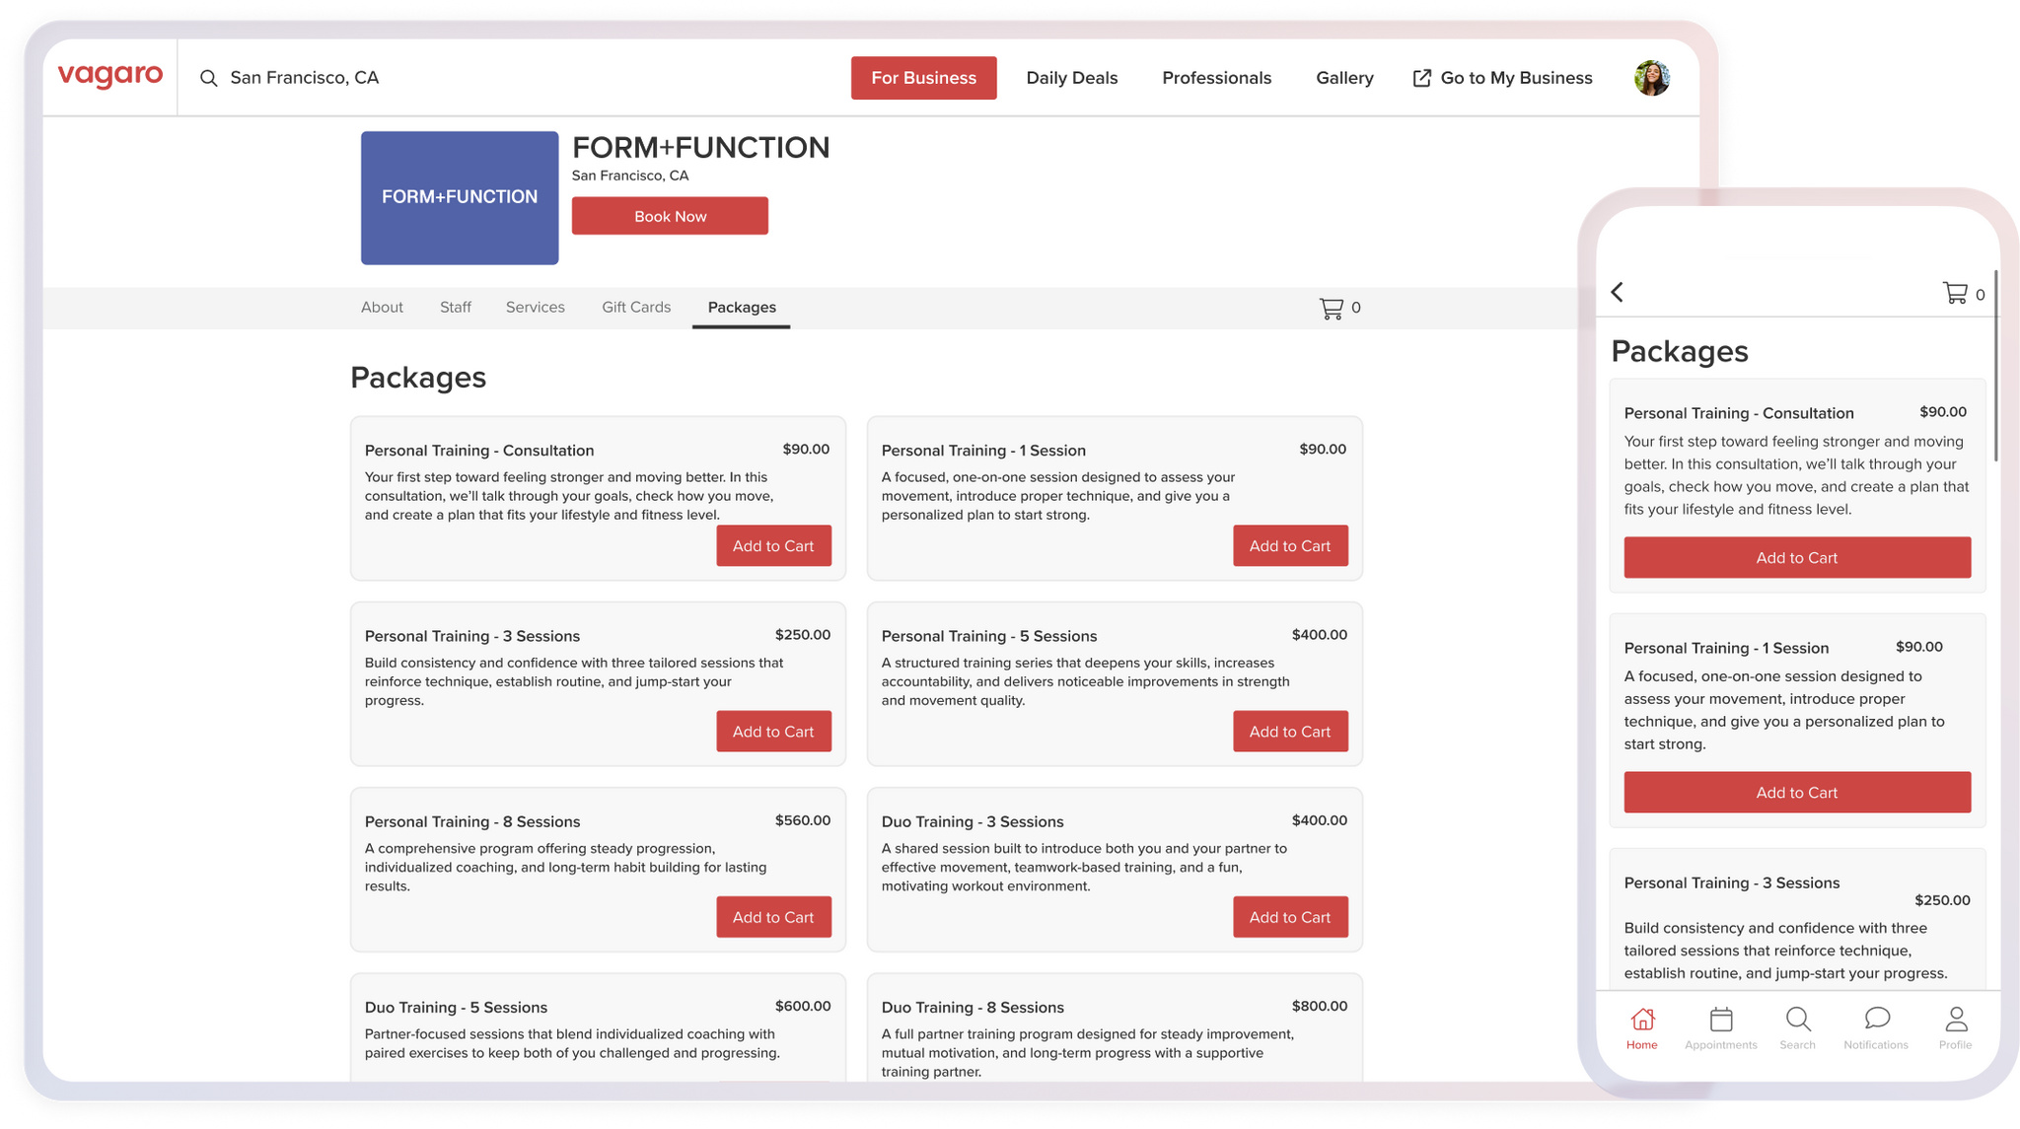
Task: Open Professionals in top navigation
Action: tap(1217, 78)
